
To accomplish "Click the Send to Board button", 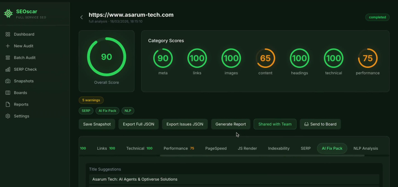I will point(320,124).
